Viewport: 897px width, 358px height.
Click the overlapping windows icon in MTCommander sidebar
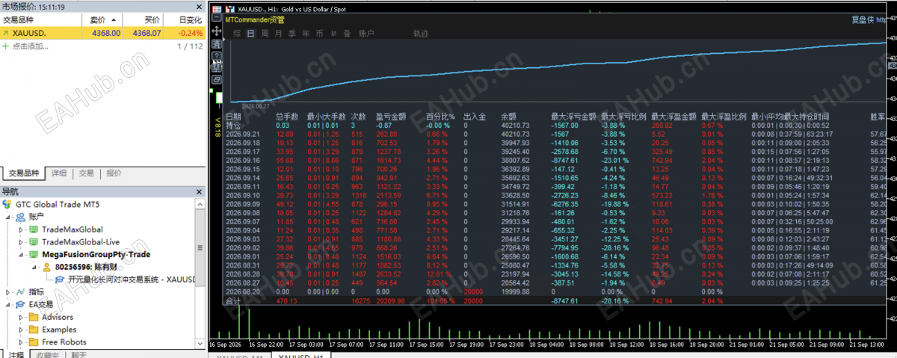[x=217, y=79]
